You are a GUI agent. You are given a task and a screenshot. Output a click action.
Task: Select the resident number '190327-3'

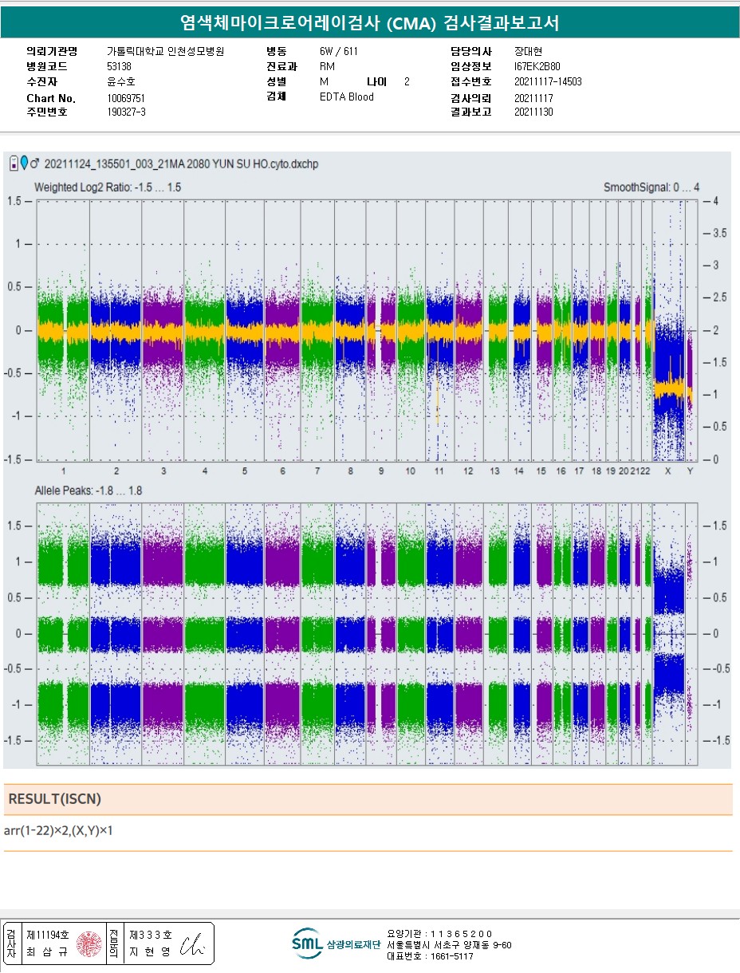pos(126,112)
